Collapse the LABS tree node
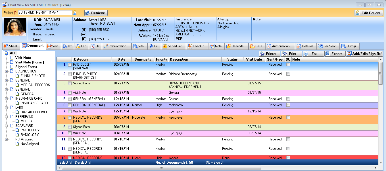The image size is (386, 171). 7,108
